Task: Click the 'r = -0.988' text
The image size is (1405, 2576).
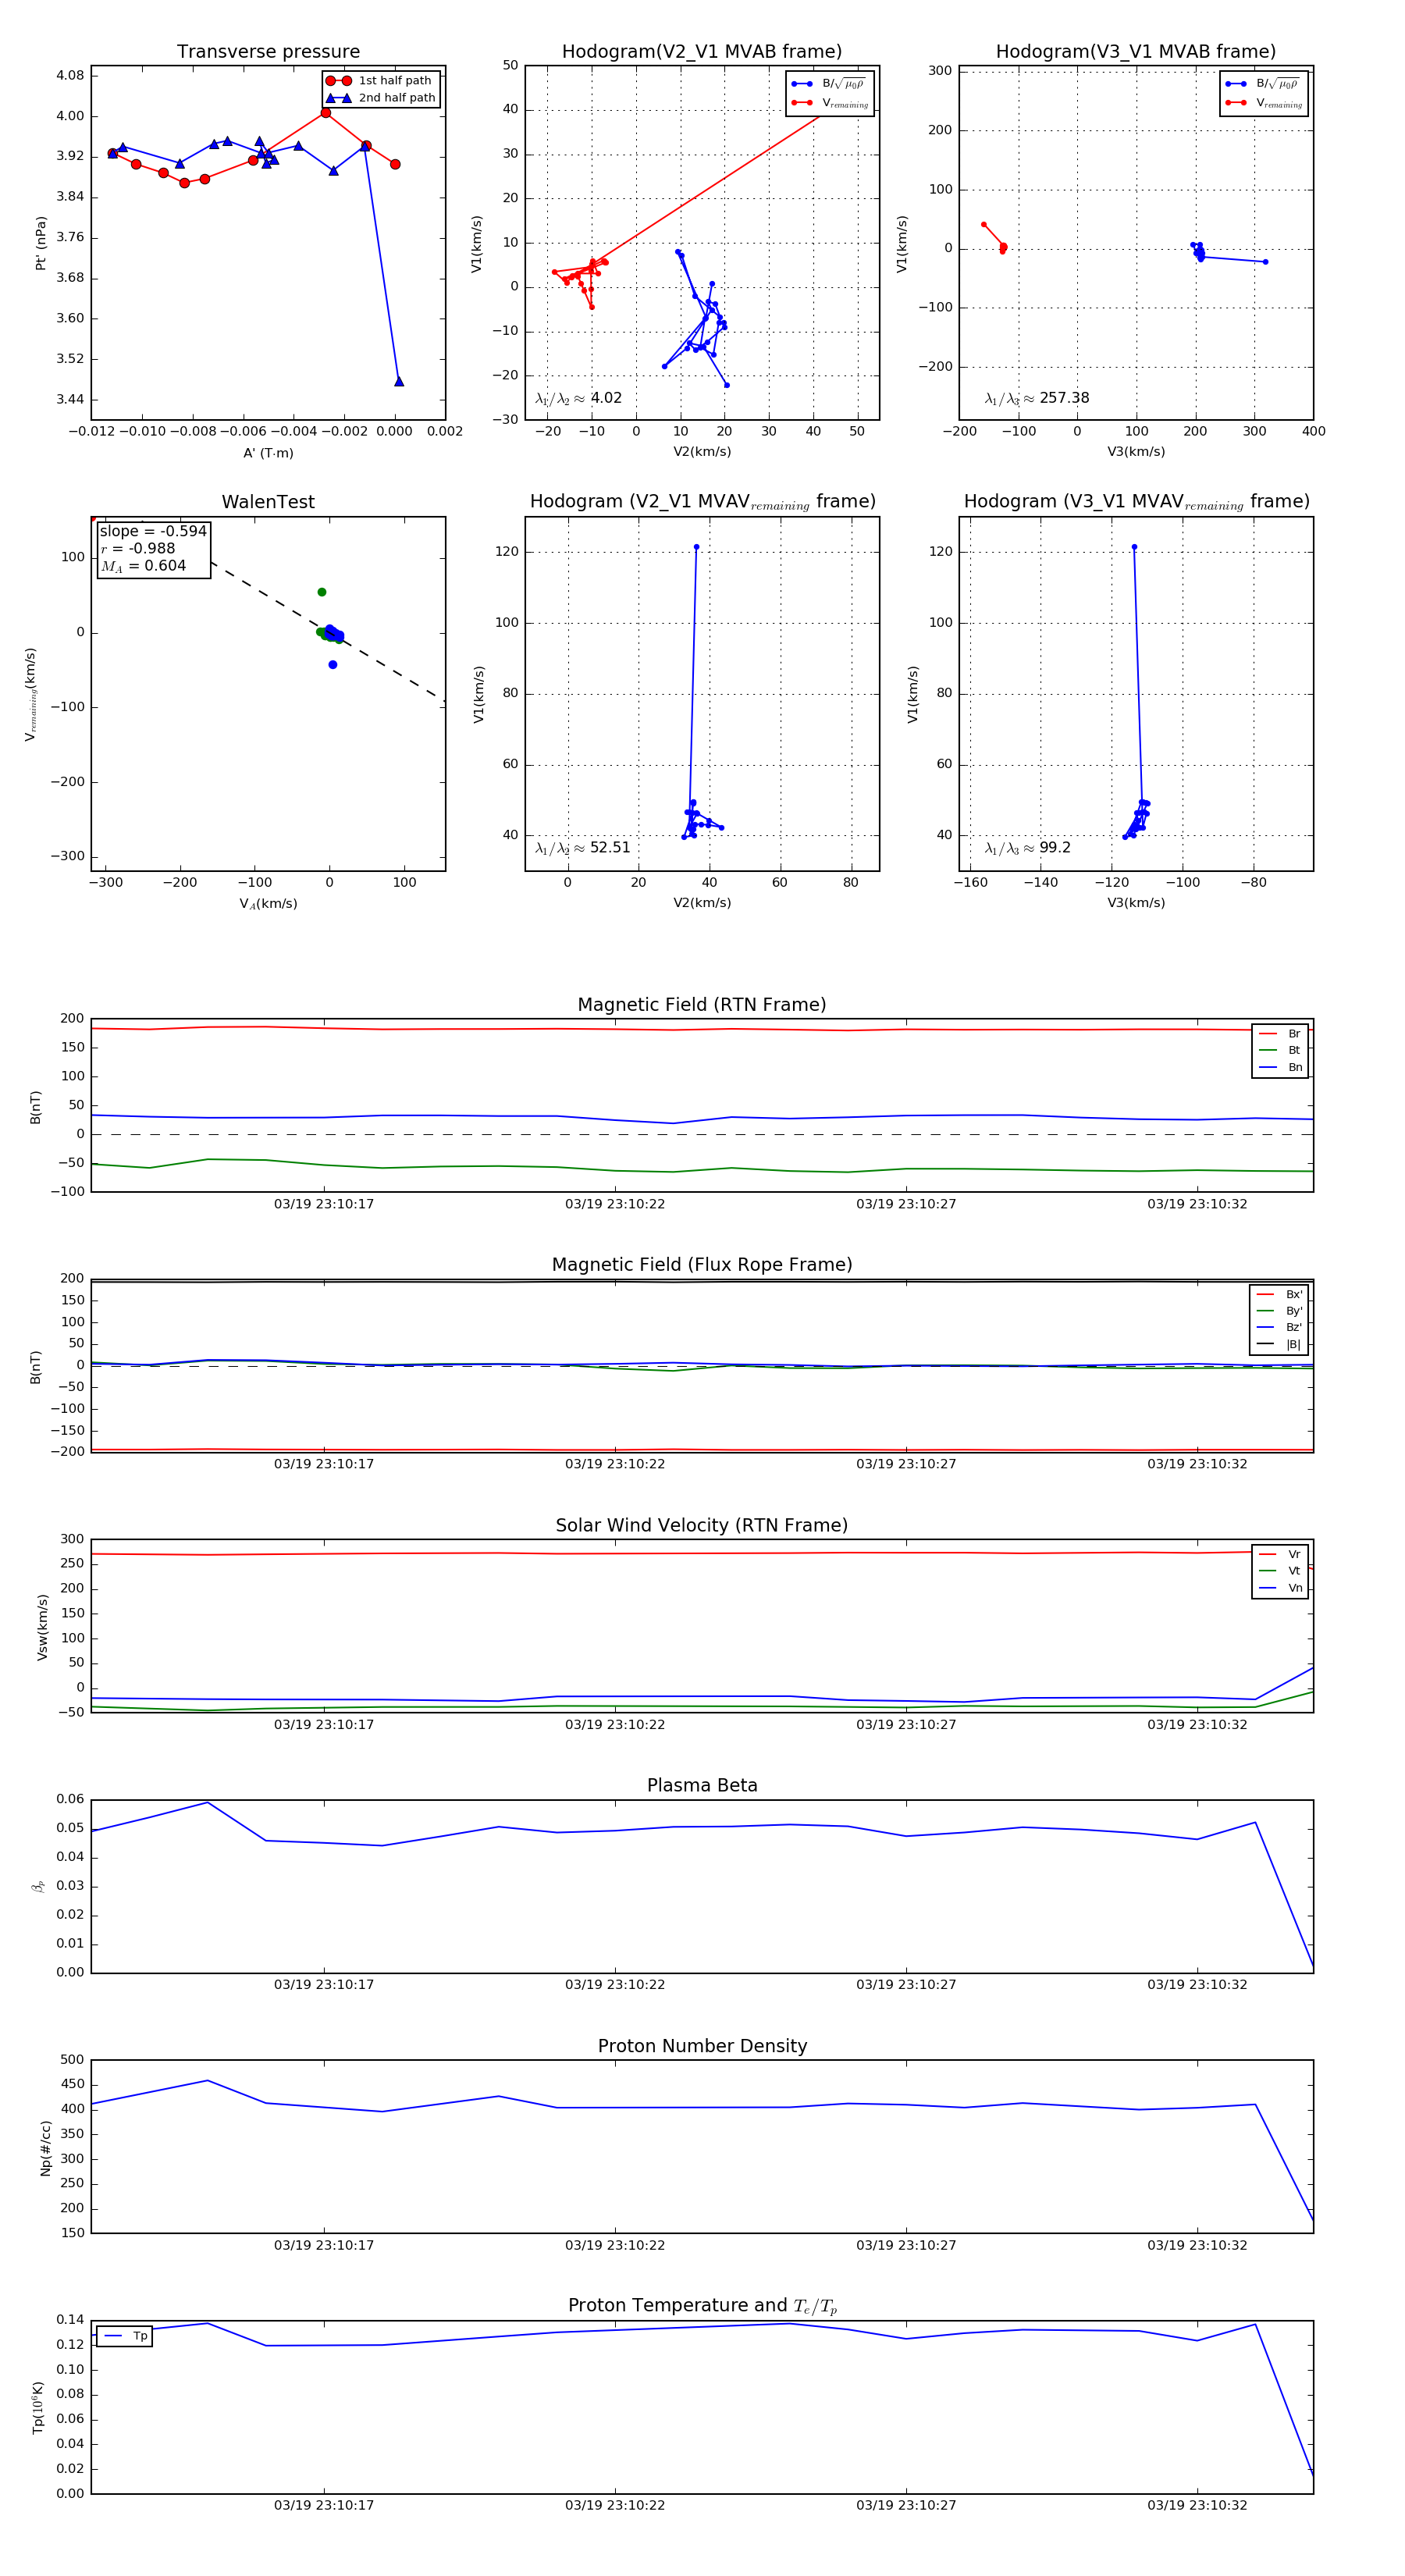Action: 138,548
